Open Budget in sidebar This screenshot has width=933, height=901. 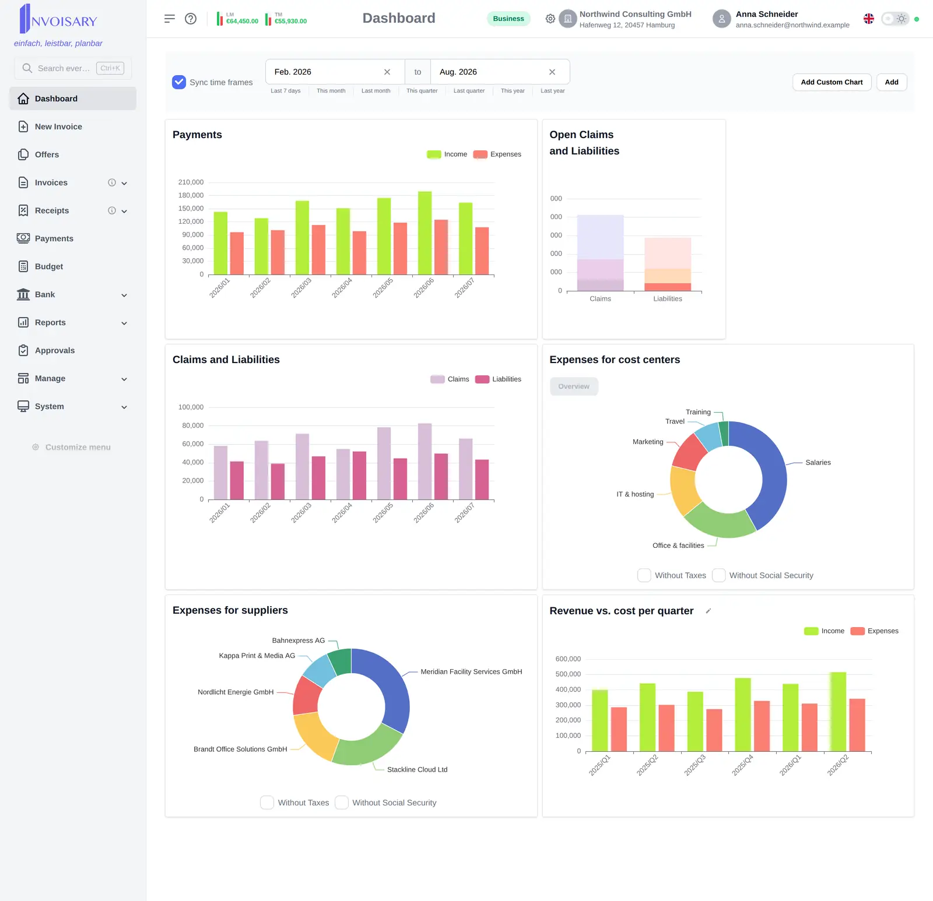[x=73, y=266]
